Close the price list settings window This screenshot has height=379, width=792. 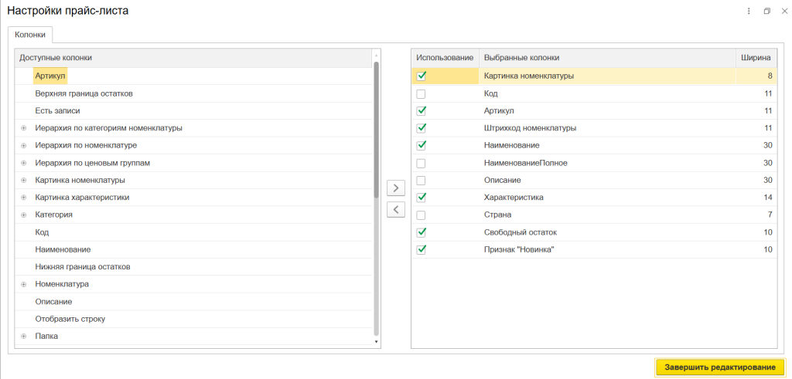783,11
